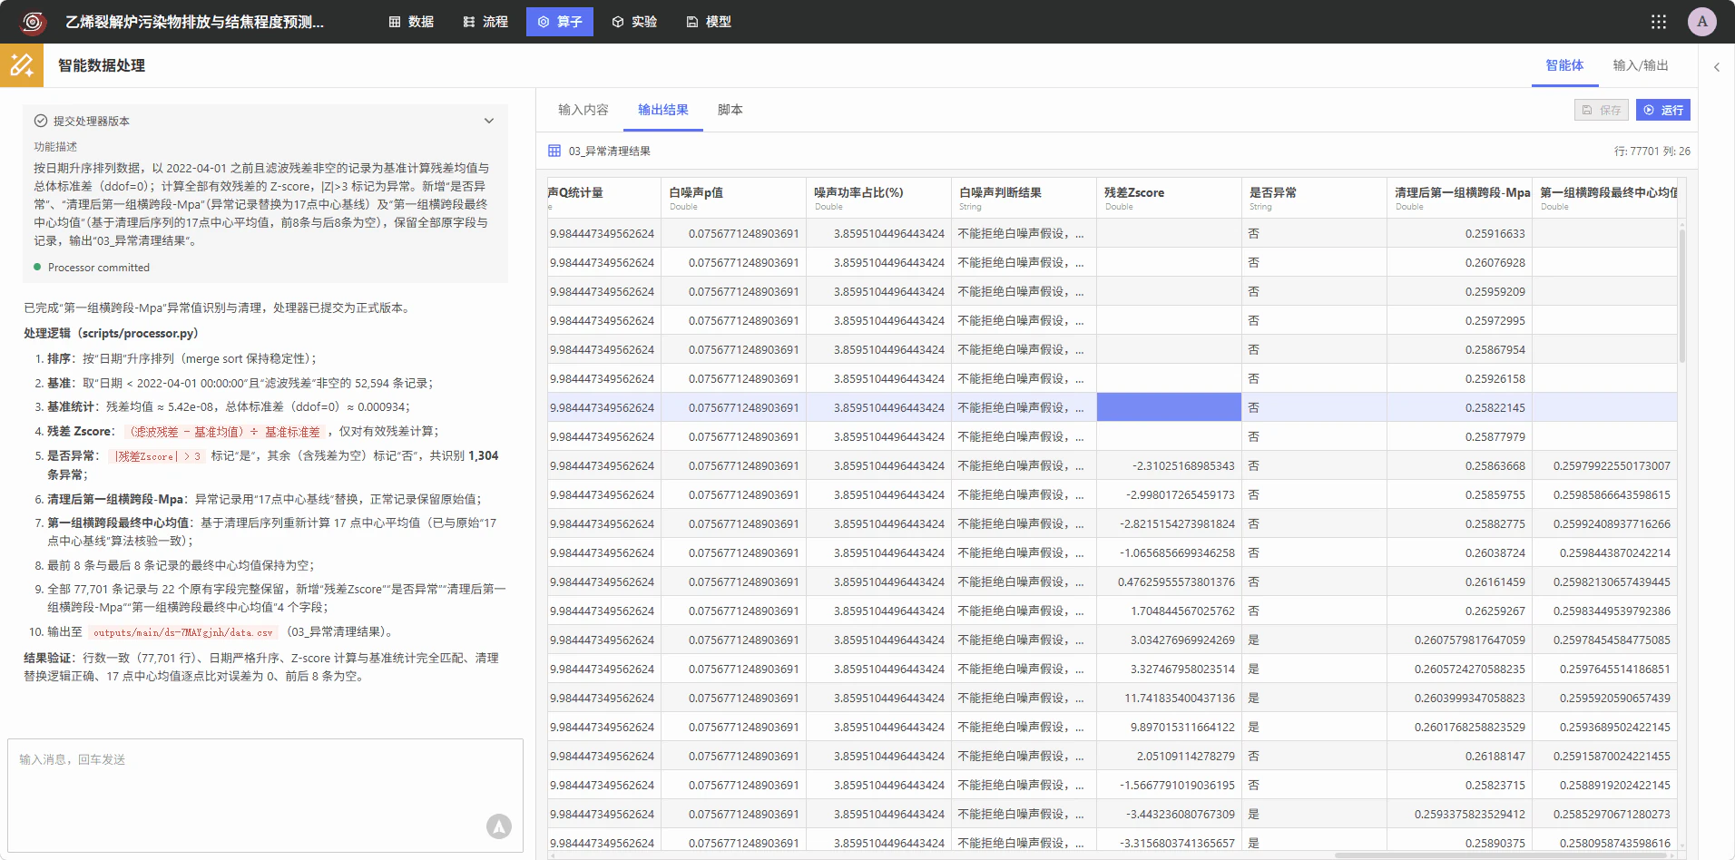
Task: Click the cell with value -2.31025168985343
Action: point(1169,465)
